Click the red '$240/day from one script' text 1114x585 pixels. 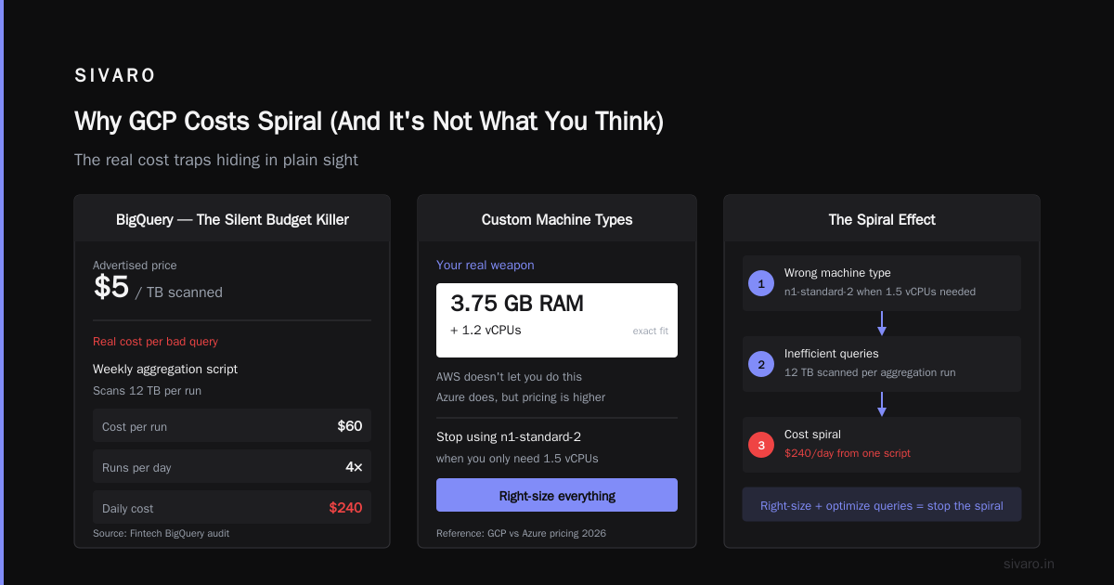point(848,453)
